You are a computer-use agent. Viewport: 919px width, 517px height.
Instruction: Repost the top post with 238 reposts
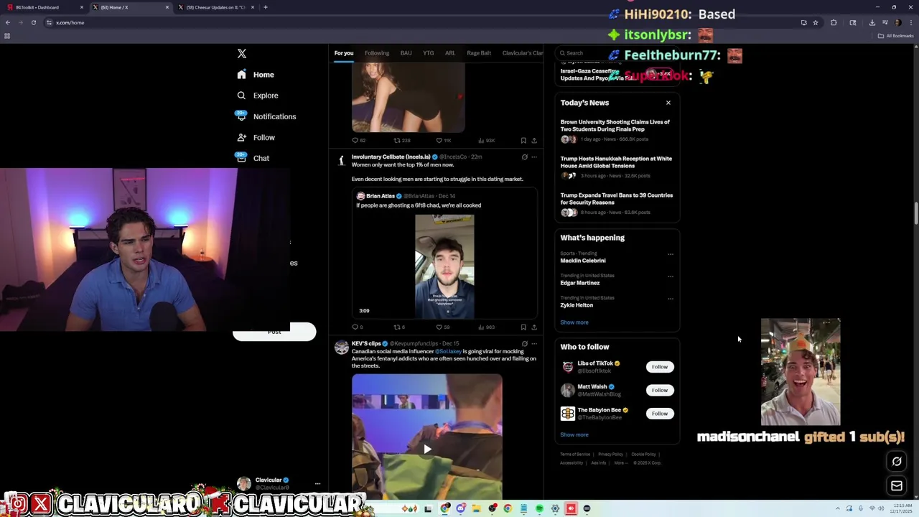[x=397, y=141]
